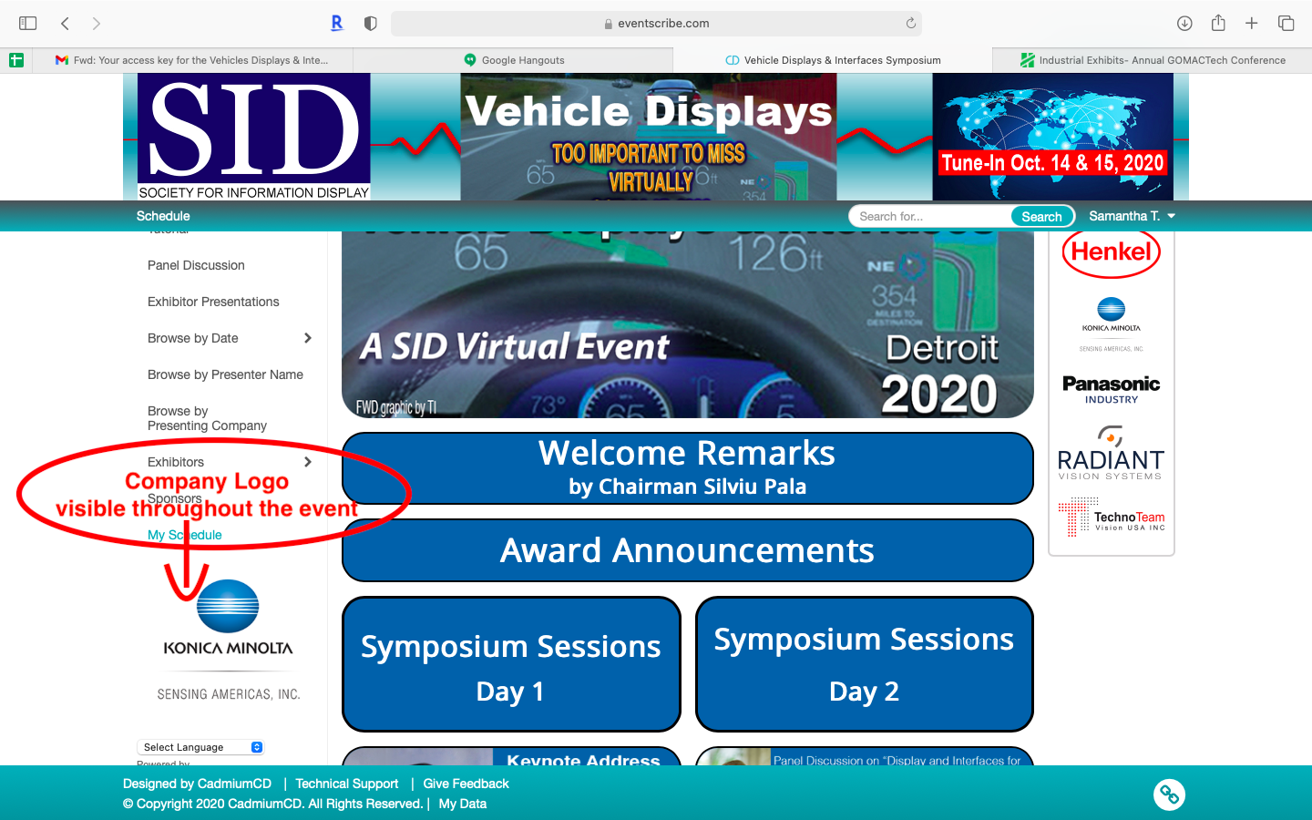Open the Share icon in the toolbar
Viewport: 1312px width, 820px height.
(1218, 23)
